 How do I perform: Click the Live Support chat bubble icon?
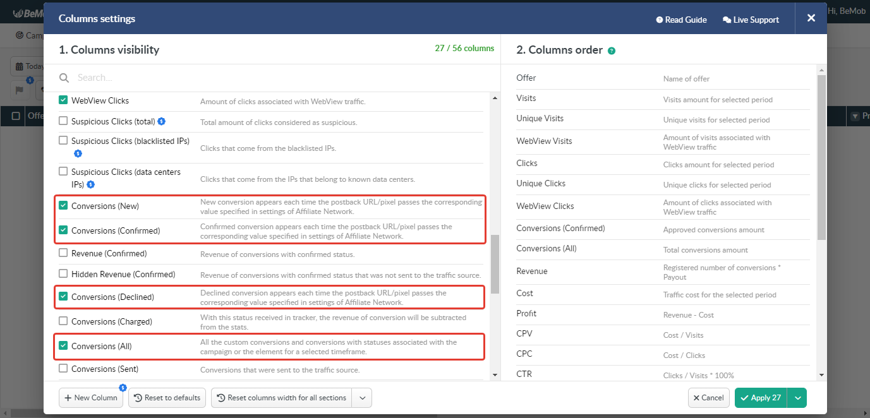click(726, 19)
